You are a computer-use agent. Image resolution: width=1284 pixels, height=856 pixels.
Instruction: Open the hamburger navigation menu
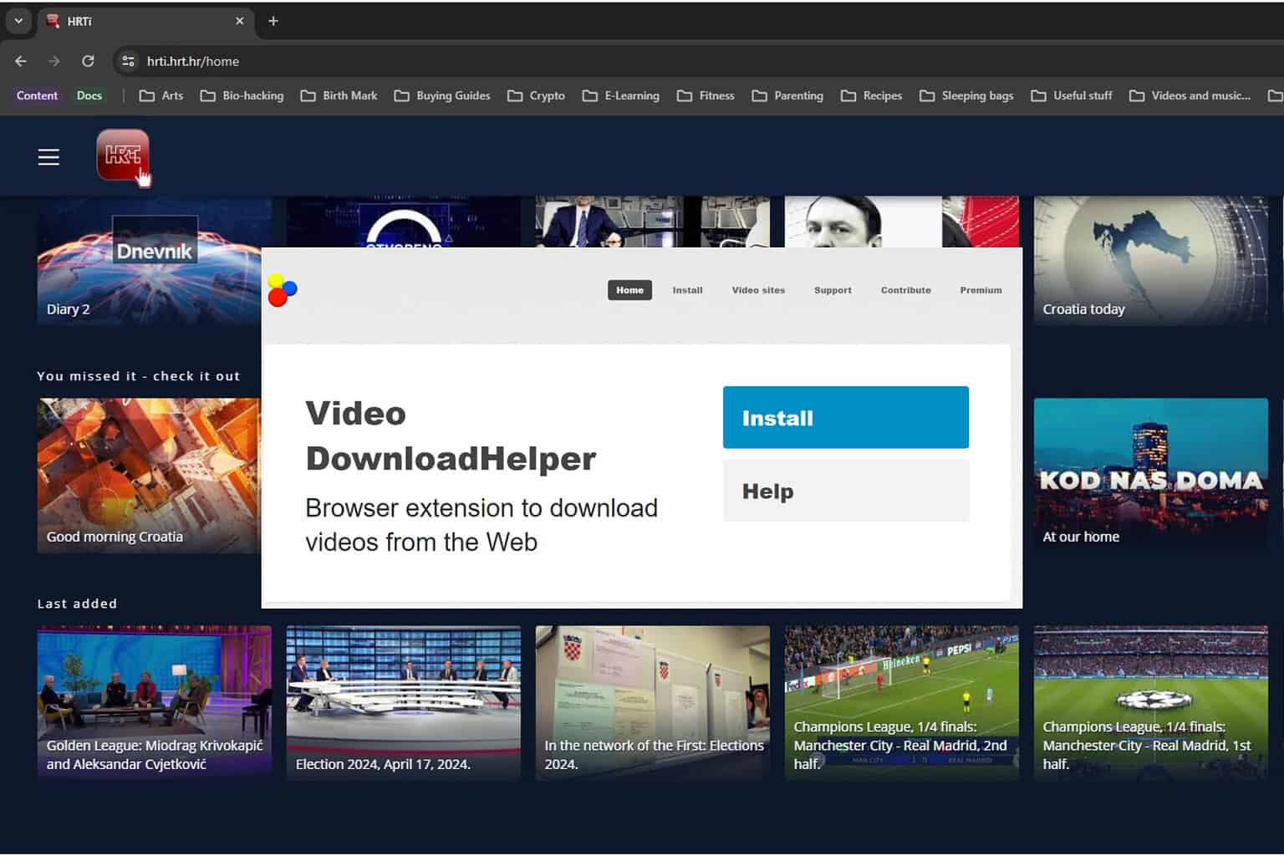pyautogui.click(x=48, y=156)
